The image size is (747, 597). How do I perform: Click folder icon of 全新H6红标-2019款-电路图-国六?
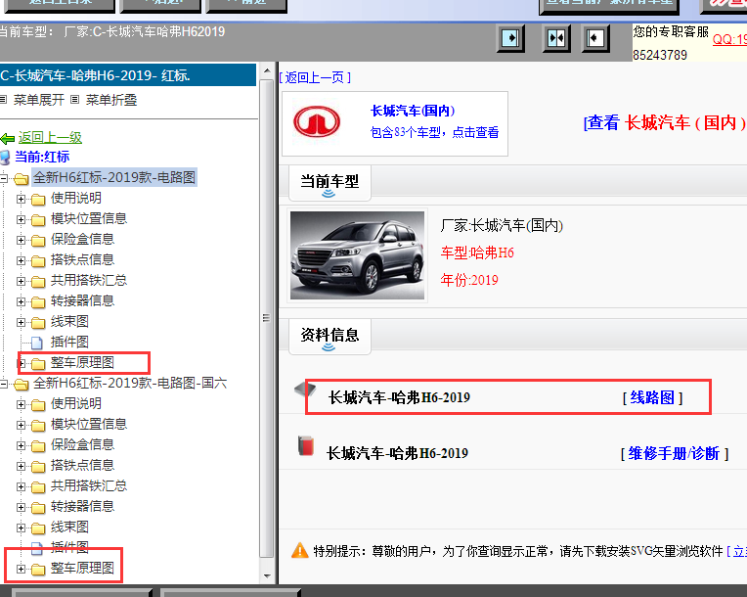tap(21, 385)
